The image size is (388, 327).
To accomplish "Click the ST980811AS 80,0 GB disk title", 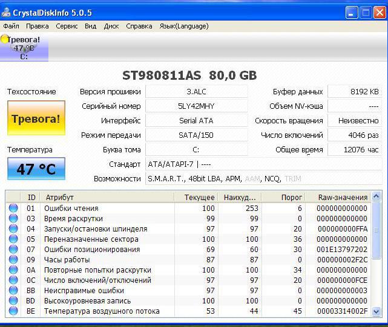I will coord(189,76).
